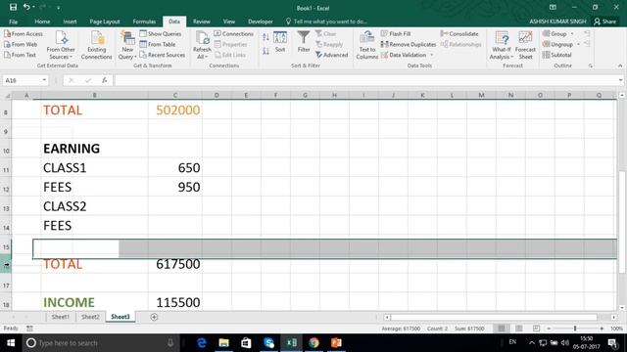Screen dimensions: 627x352
Task: Add a new sheet with plus button
Action: (154, 317)
